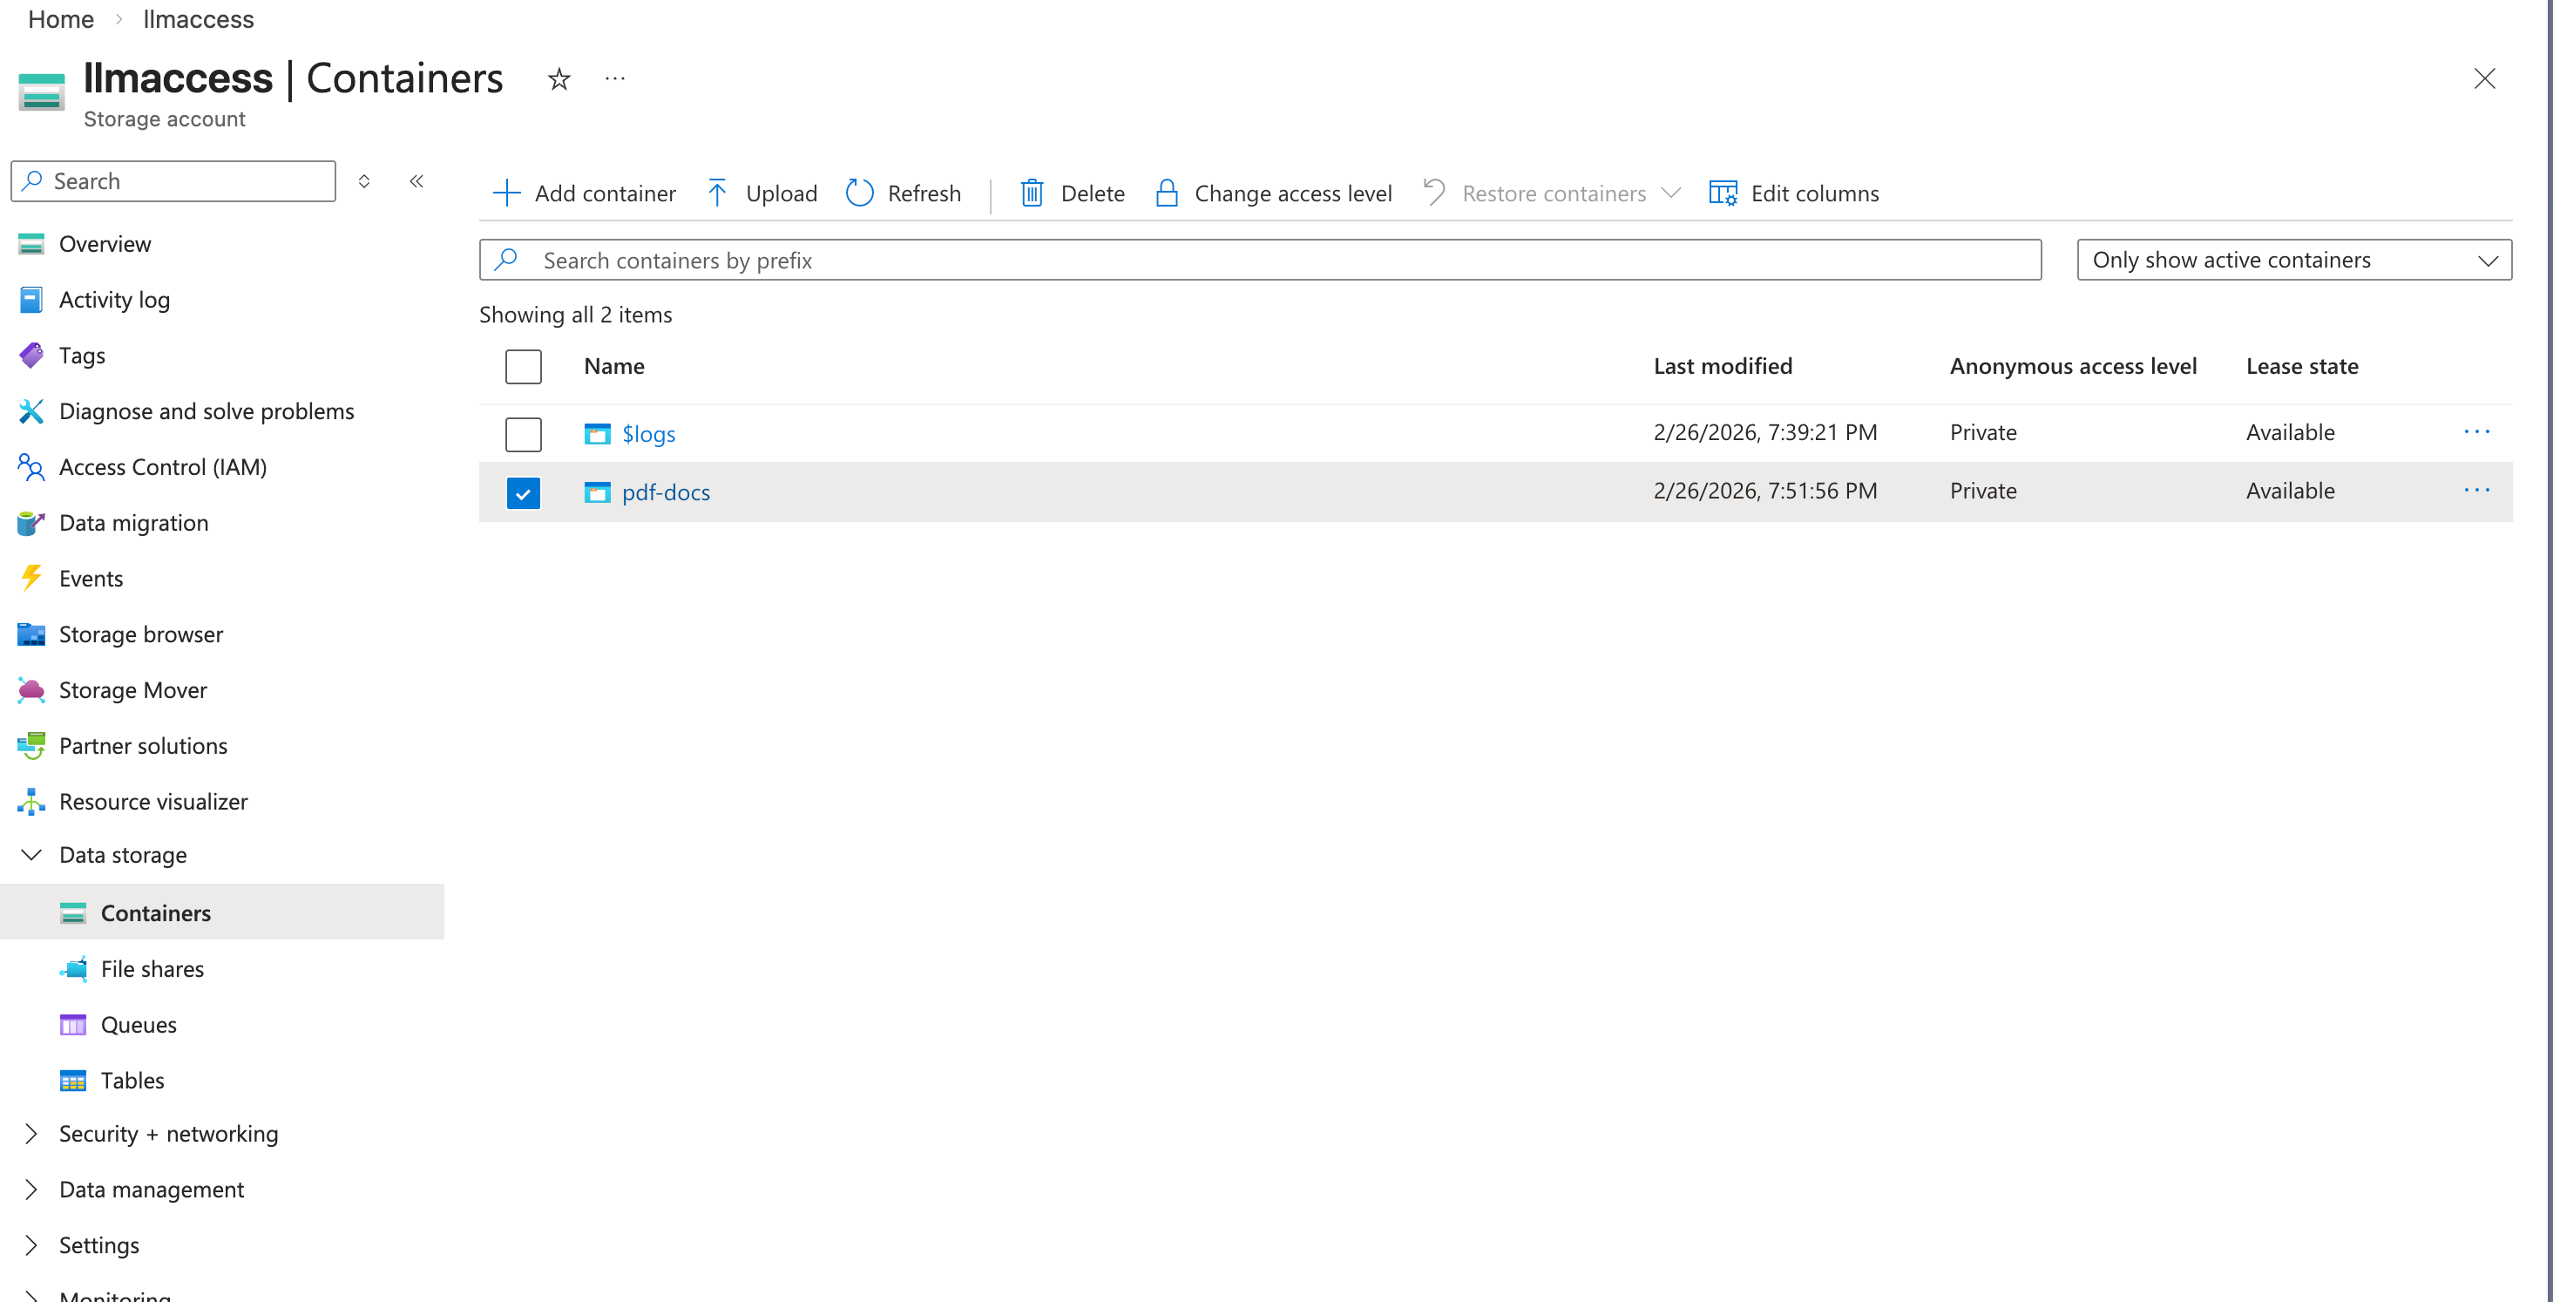2553x1302 pixels.
Task: Toggle the select-all header checkbox
Action: point(524,367)
